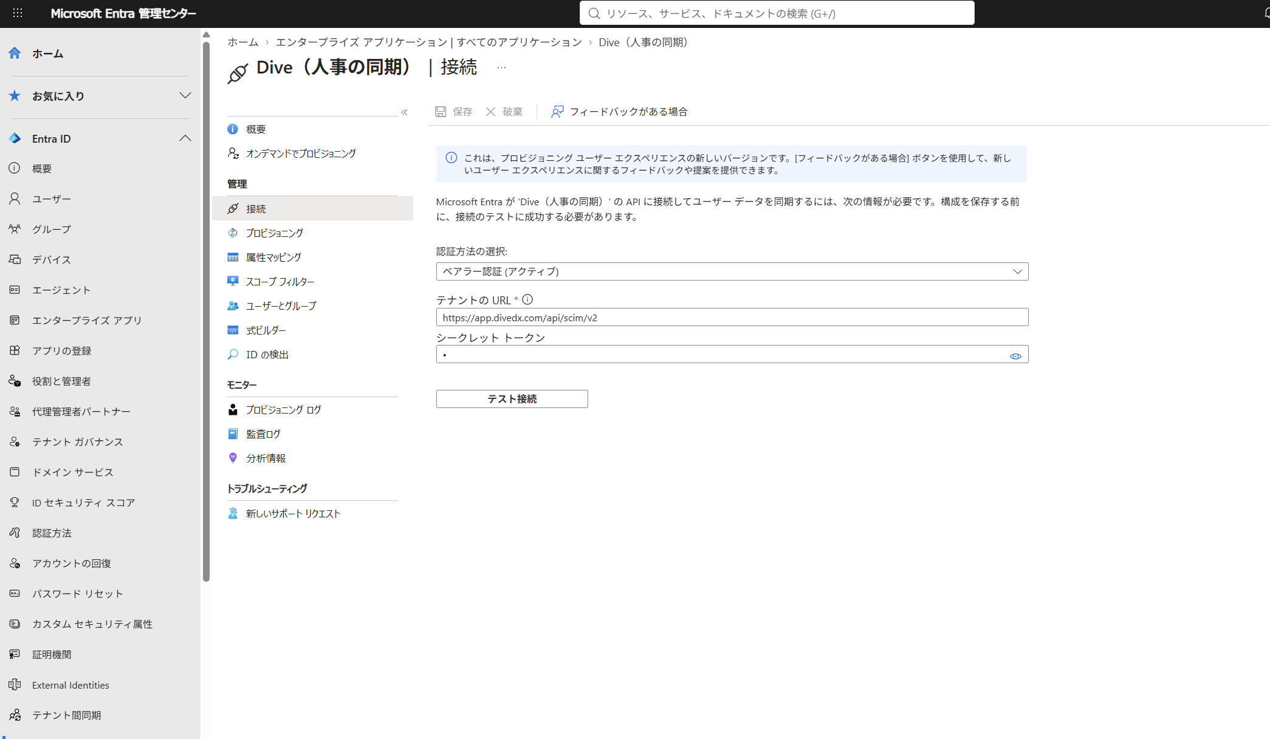Open the 認証方法の選択 dropdown
Viewport: 1270px width, 739px height.
(x=732, y=271)
